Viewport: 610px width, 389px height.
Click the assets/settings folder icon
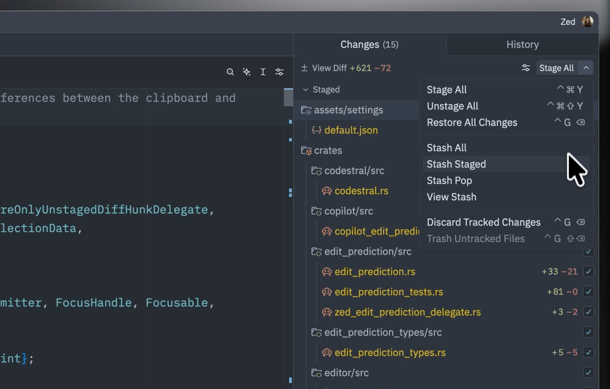pyautogui.click(x=306, y=110)
